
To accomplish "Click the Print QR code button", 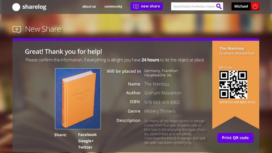I will click(235, 138).
